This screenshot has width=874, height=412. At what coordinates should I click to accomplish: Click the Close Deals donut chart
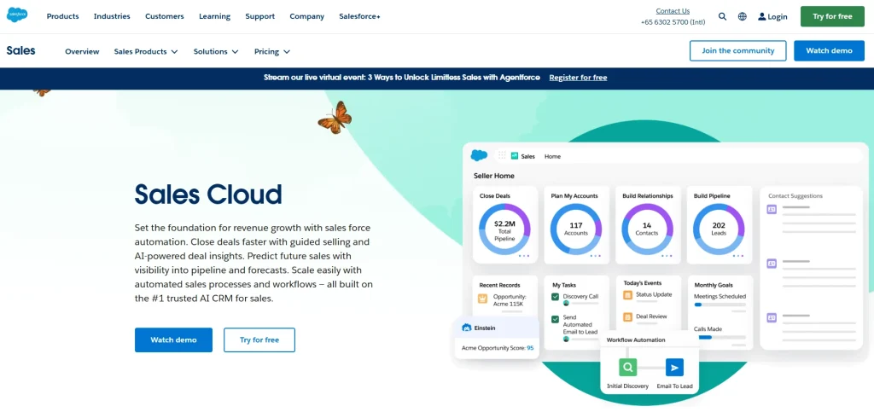(x=504, y=229)
